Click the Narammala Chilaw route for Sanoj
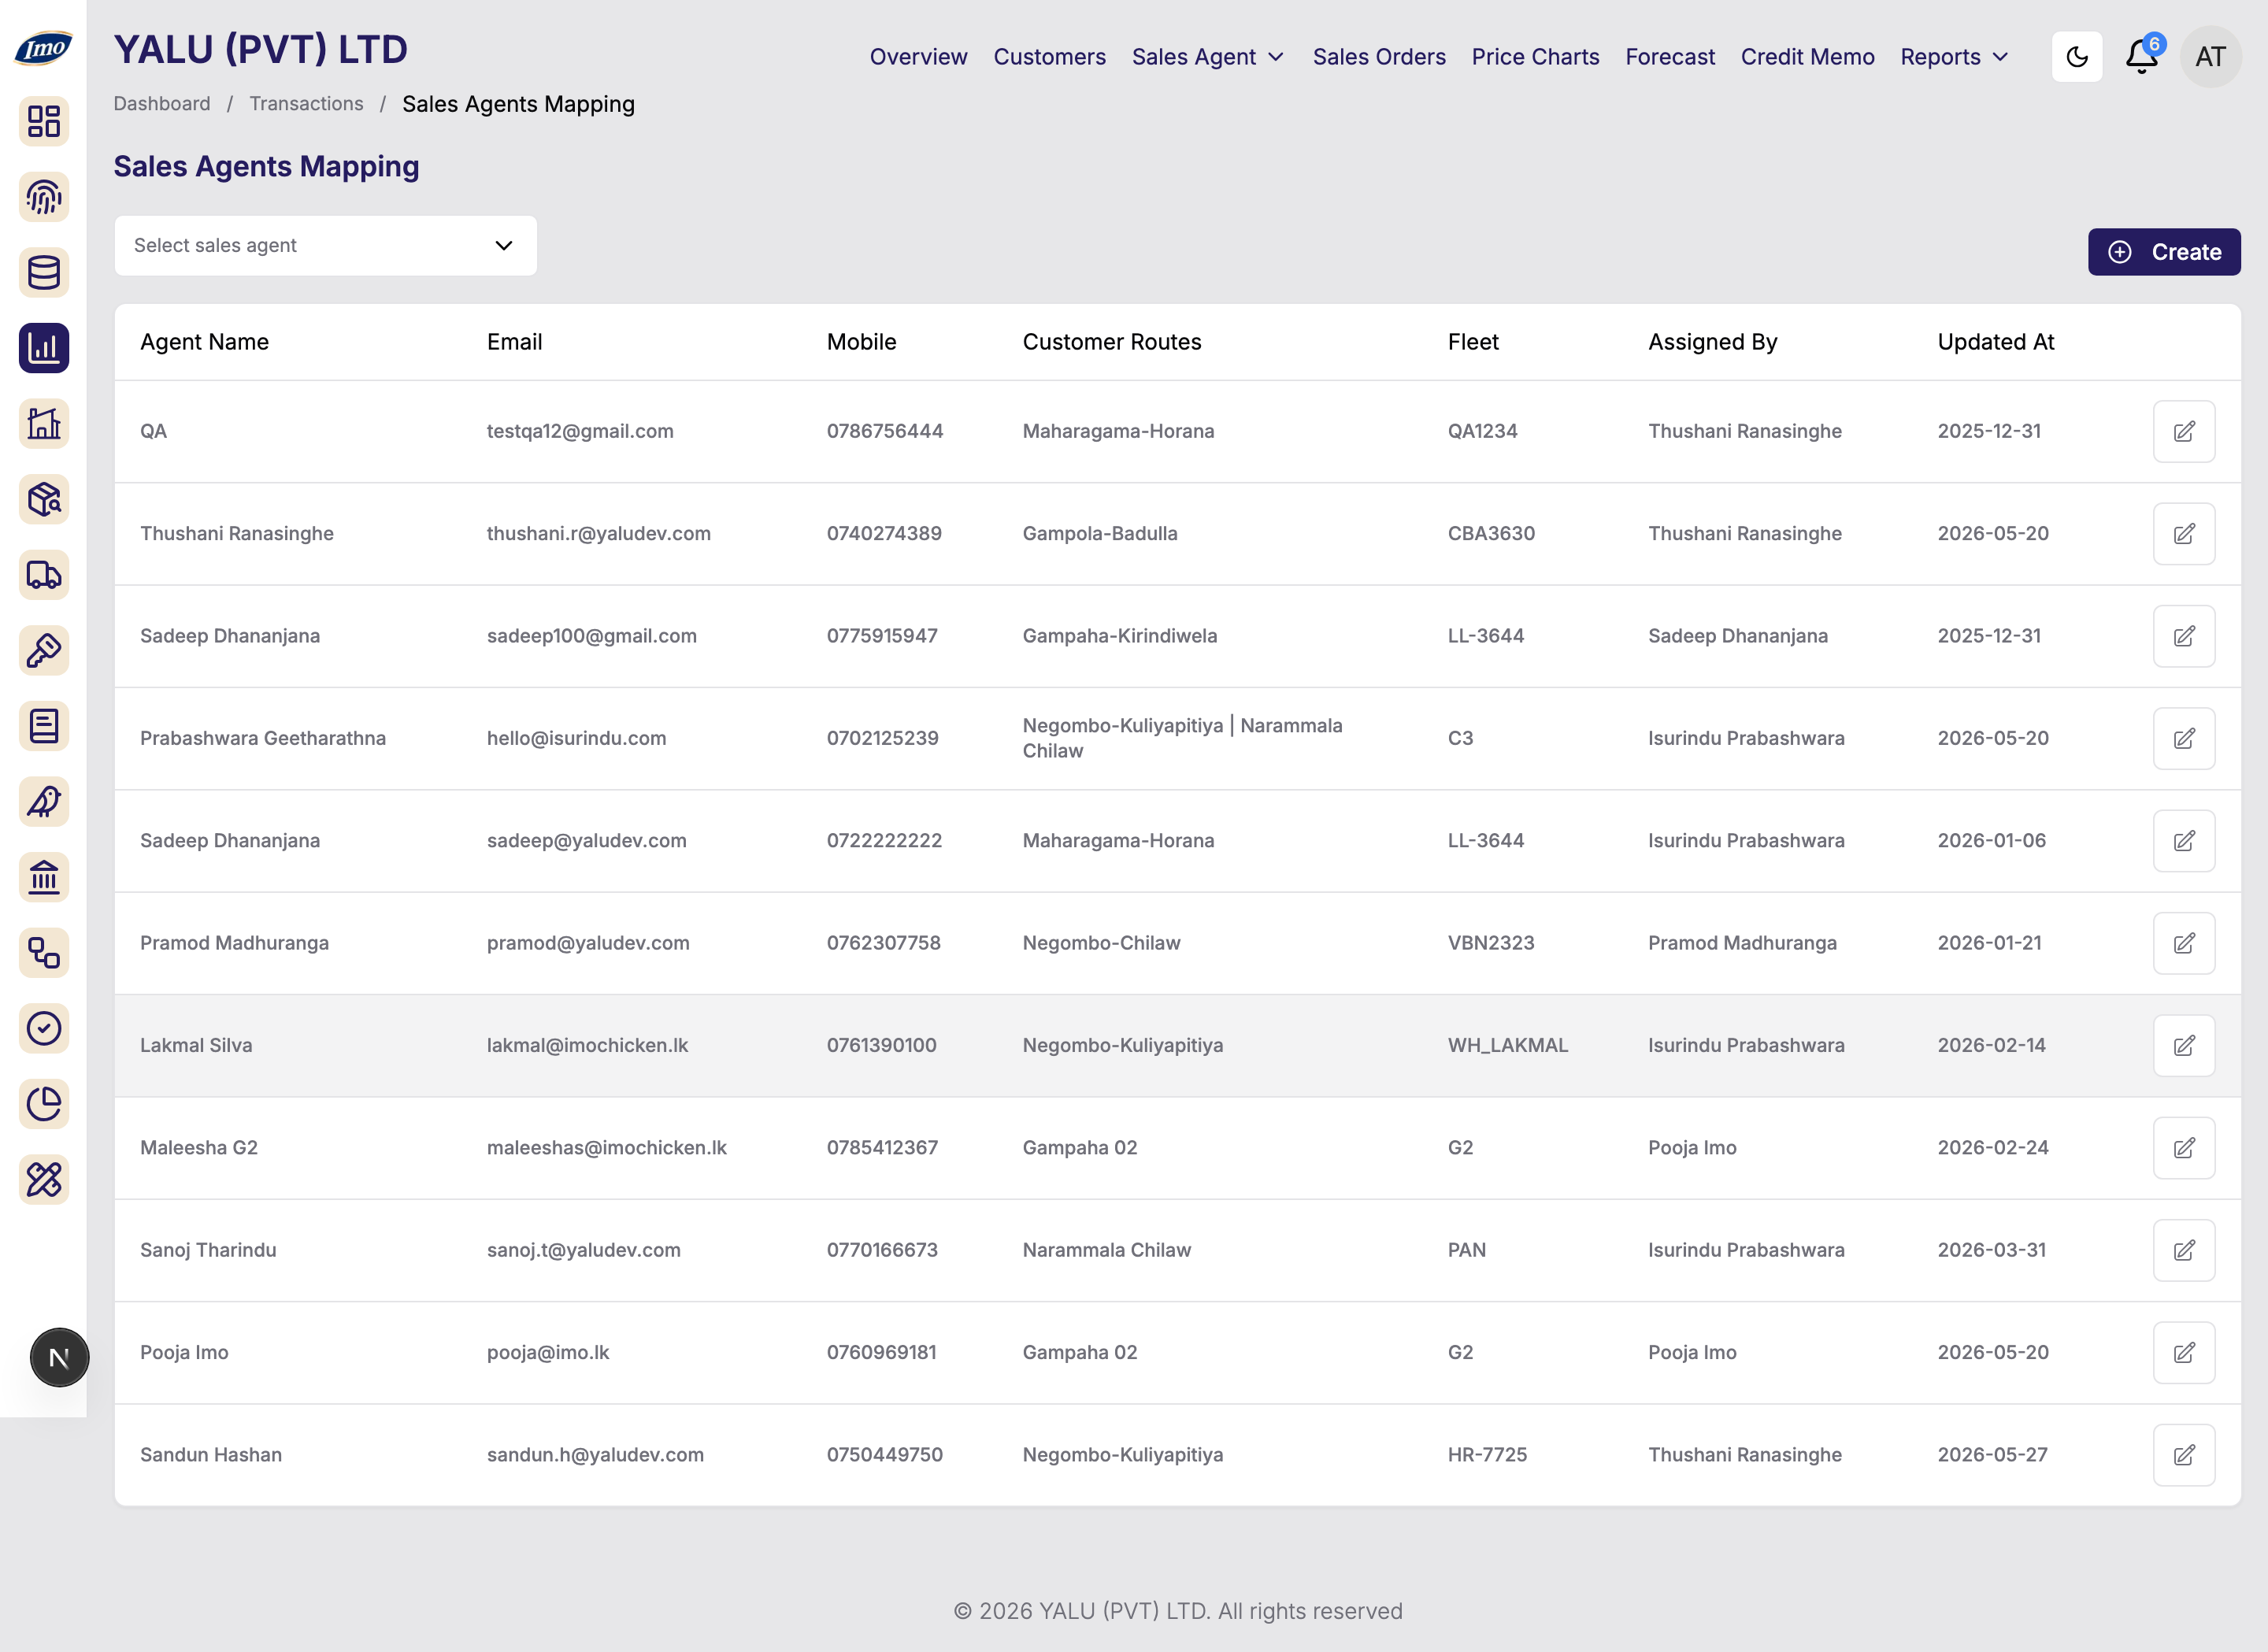Viewport: 2268px width, 1652px height. coord(1106,1250)
